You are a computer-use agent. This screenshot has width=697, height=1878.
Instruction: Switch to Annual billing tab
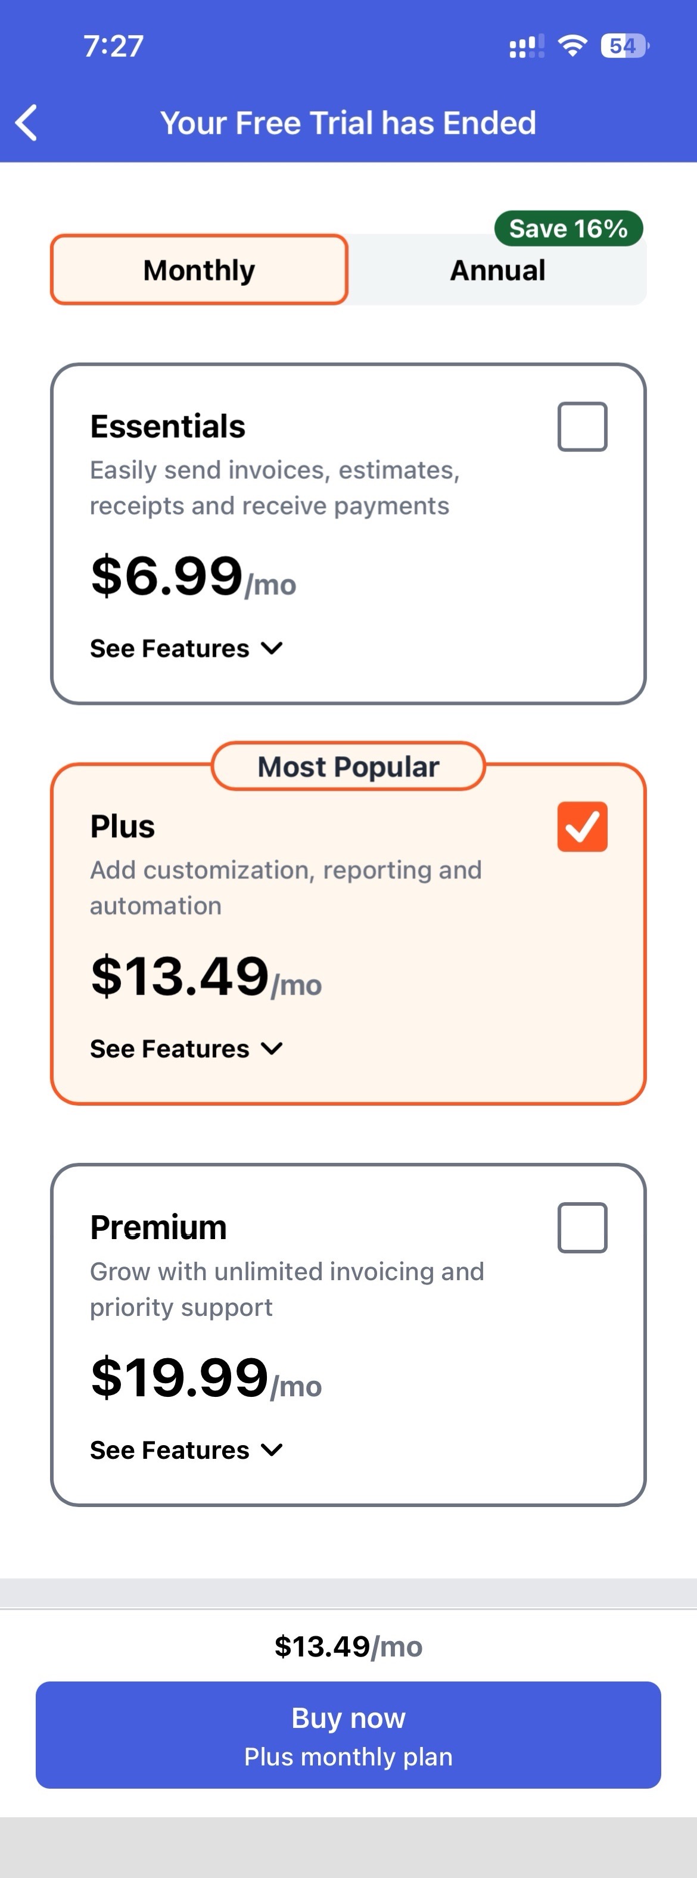pos(497,270)
